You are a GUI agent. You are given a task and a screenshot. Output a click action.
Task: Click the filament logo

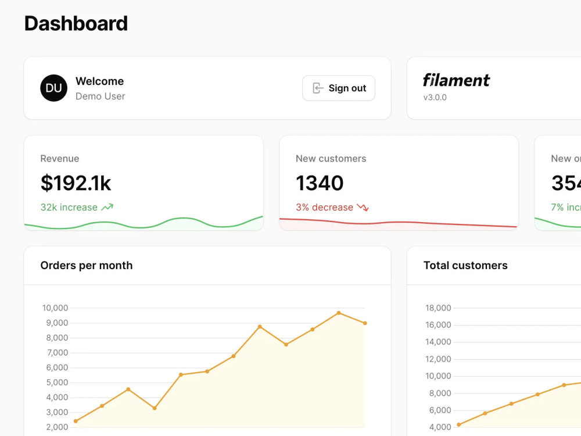pos(456,80)
